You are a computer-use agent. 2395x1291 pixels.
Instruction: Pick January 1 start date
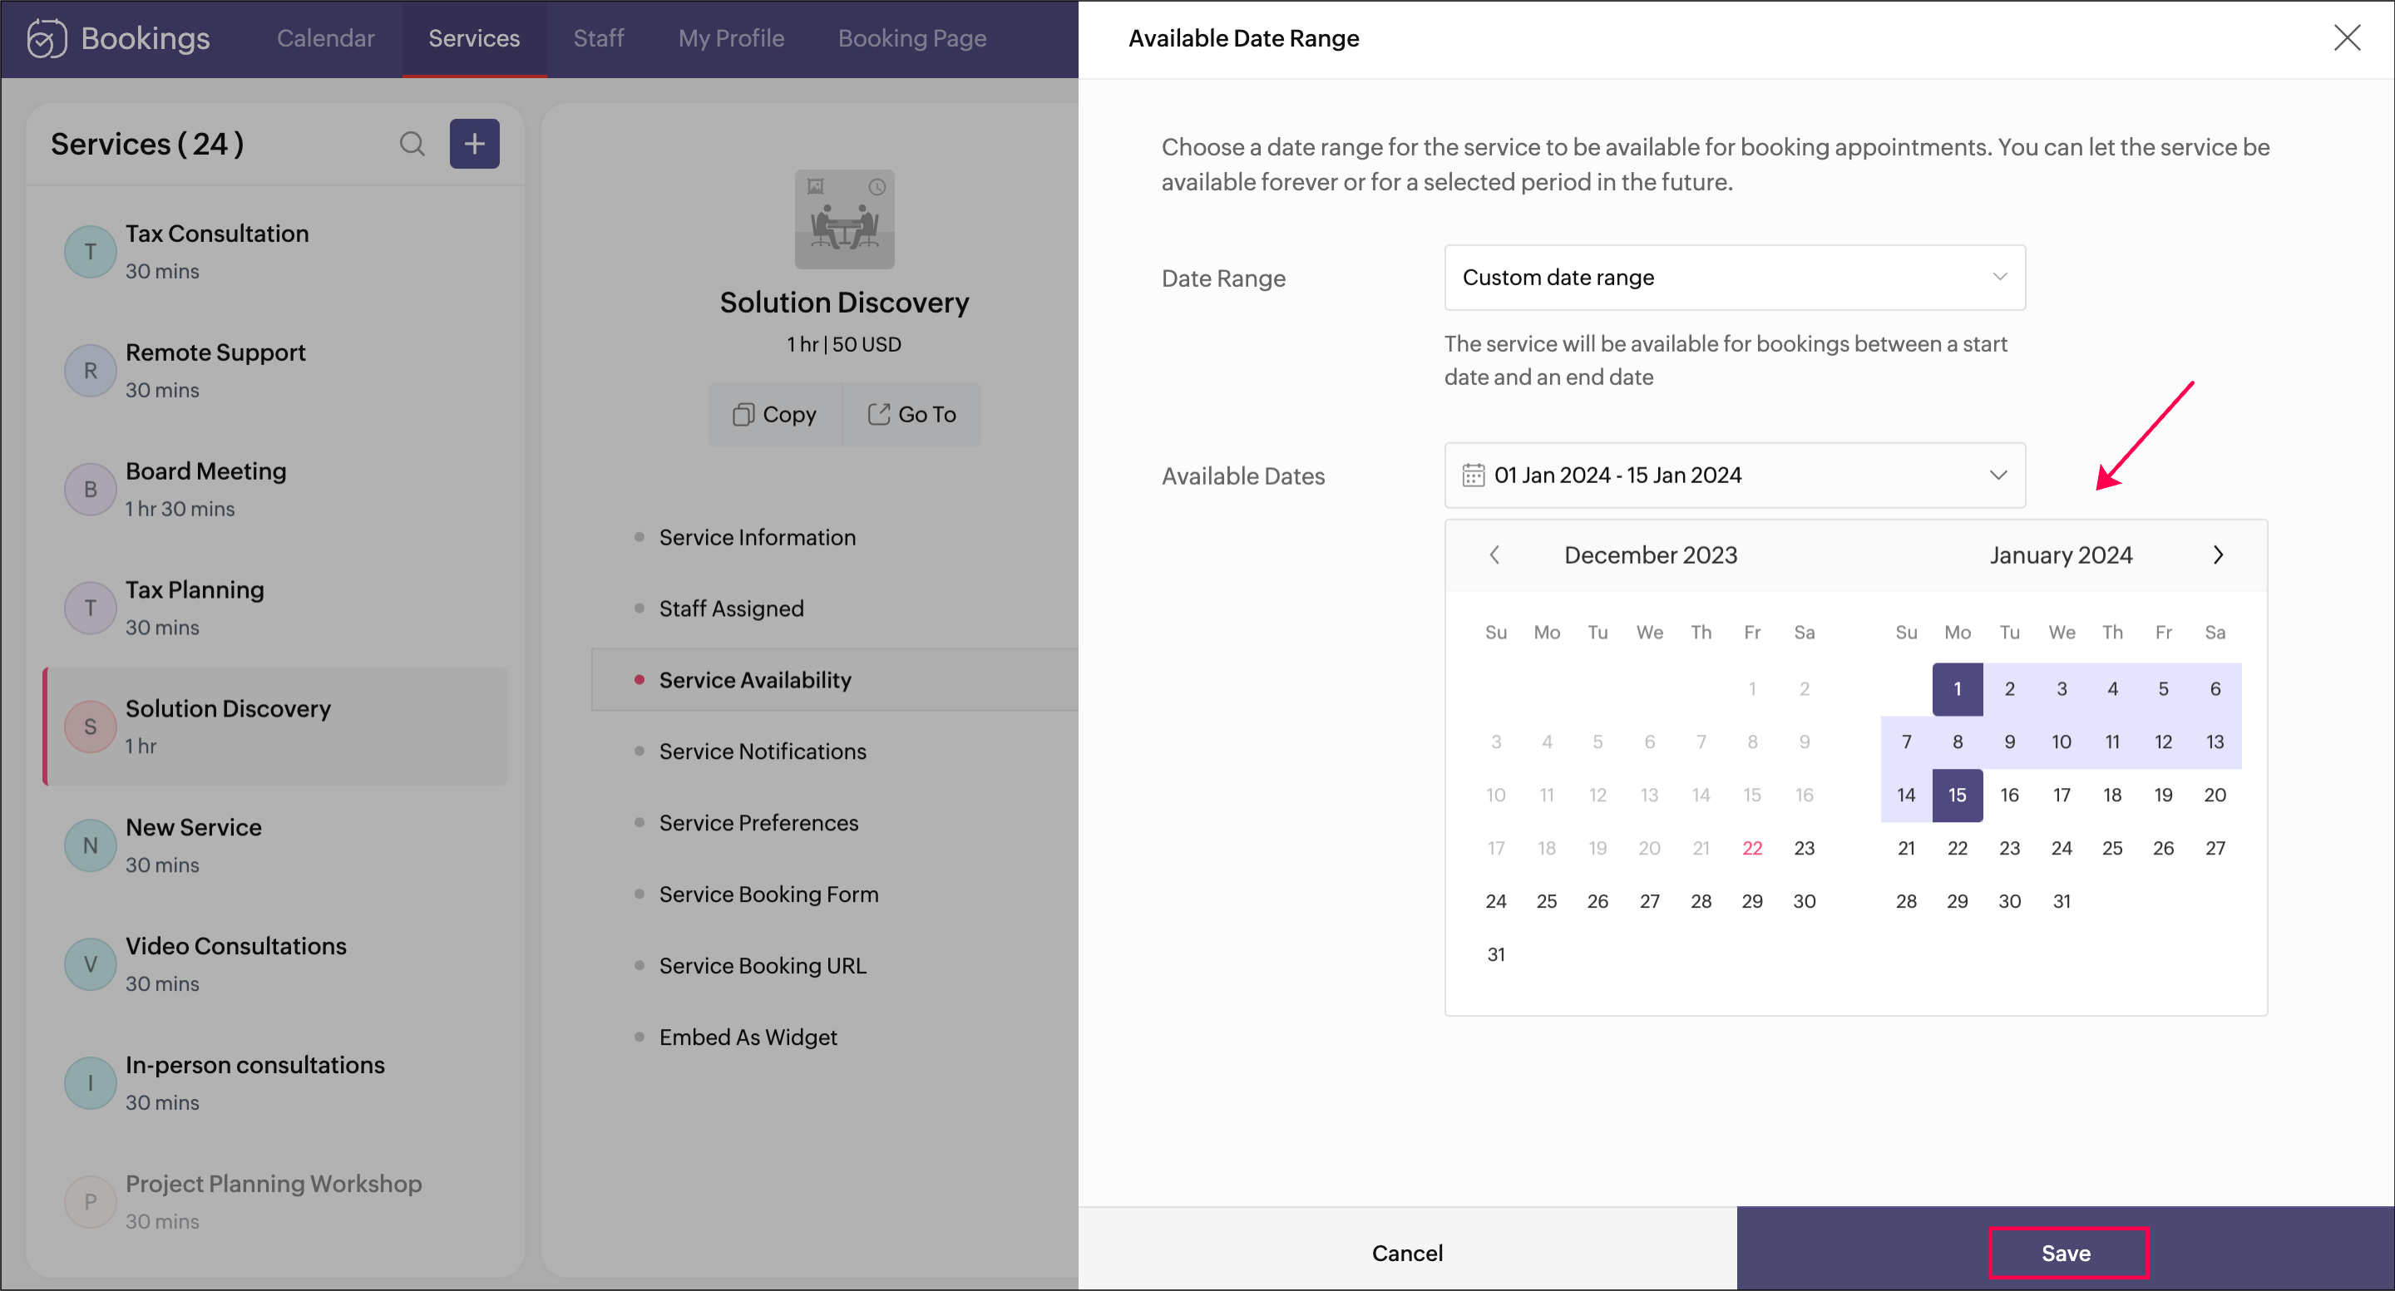1957,688
